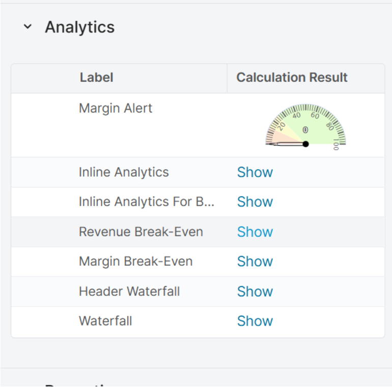
Task: Select the Waterfall row label
Action: 105,321
